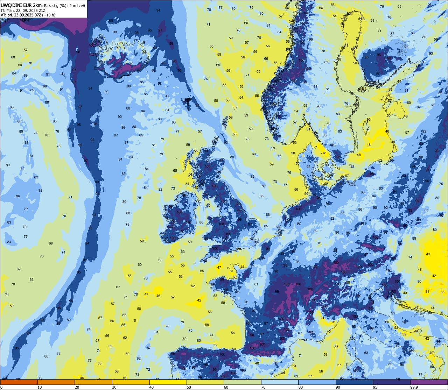The width and height of the screenshot is (448, 390).
Task: Choose the purple legend swatch above 99.9
Action: click(x=429, y=382)
